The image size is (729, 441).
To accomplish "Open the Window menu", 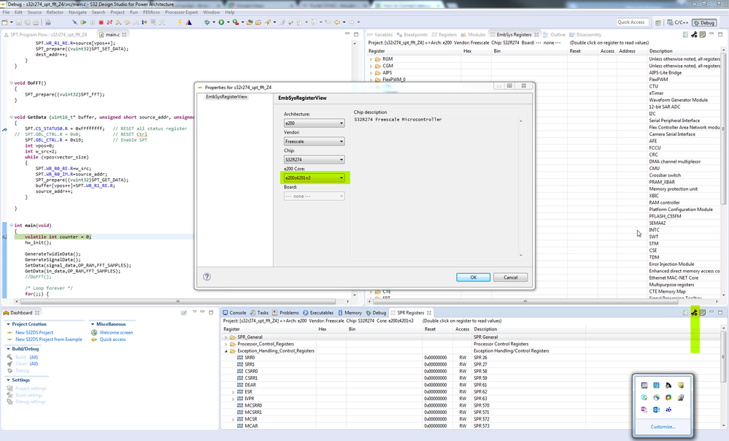I will [212, 12].
